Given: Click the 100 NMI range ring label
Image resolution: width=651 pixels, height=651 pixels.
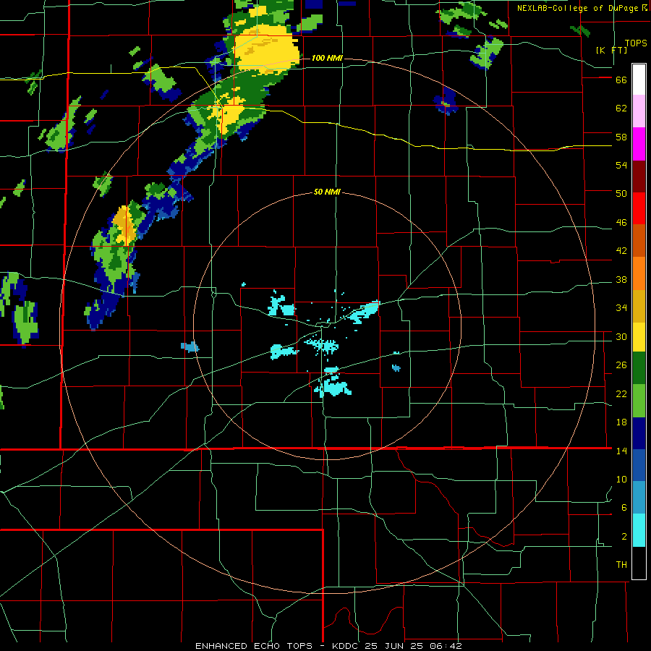Looking at the screenshot, I should click(327, 58).
